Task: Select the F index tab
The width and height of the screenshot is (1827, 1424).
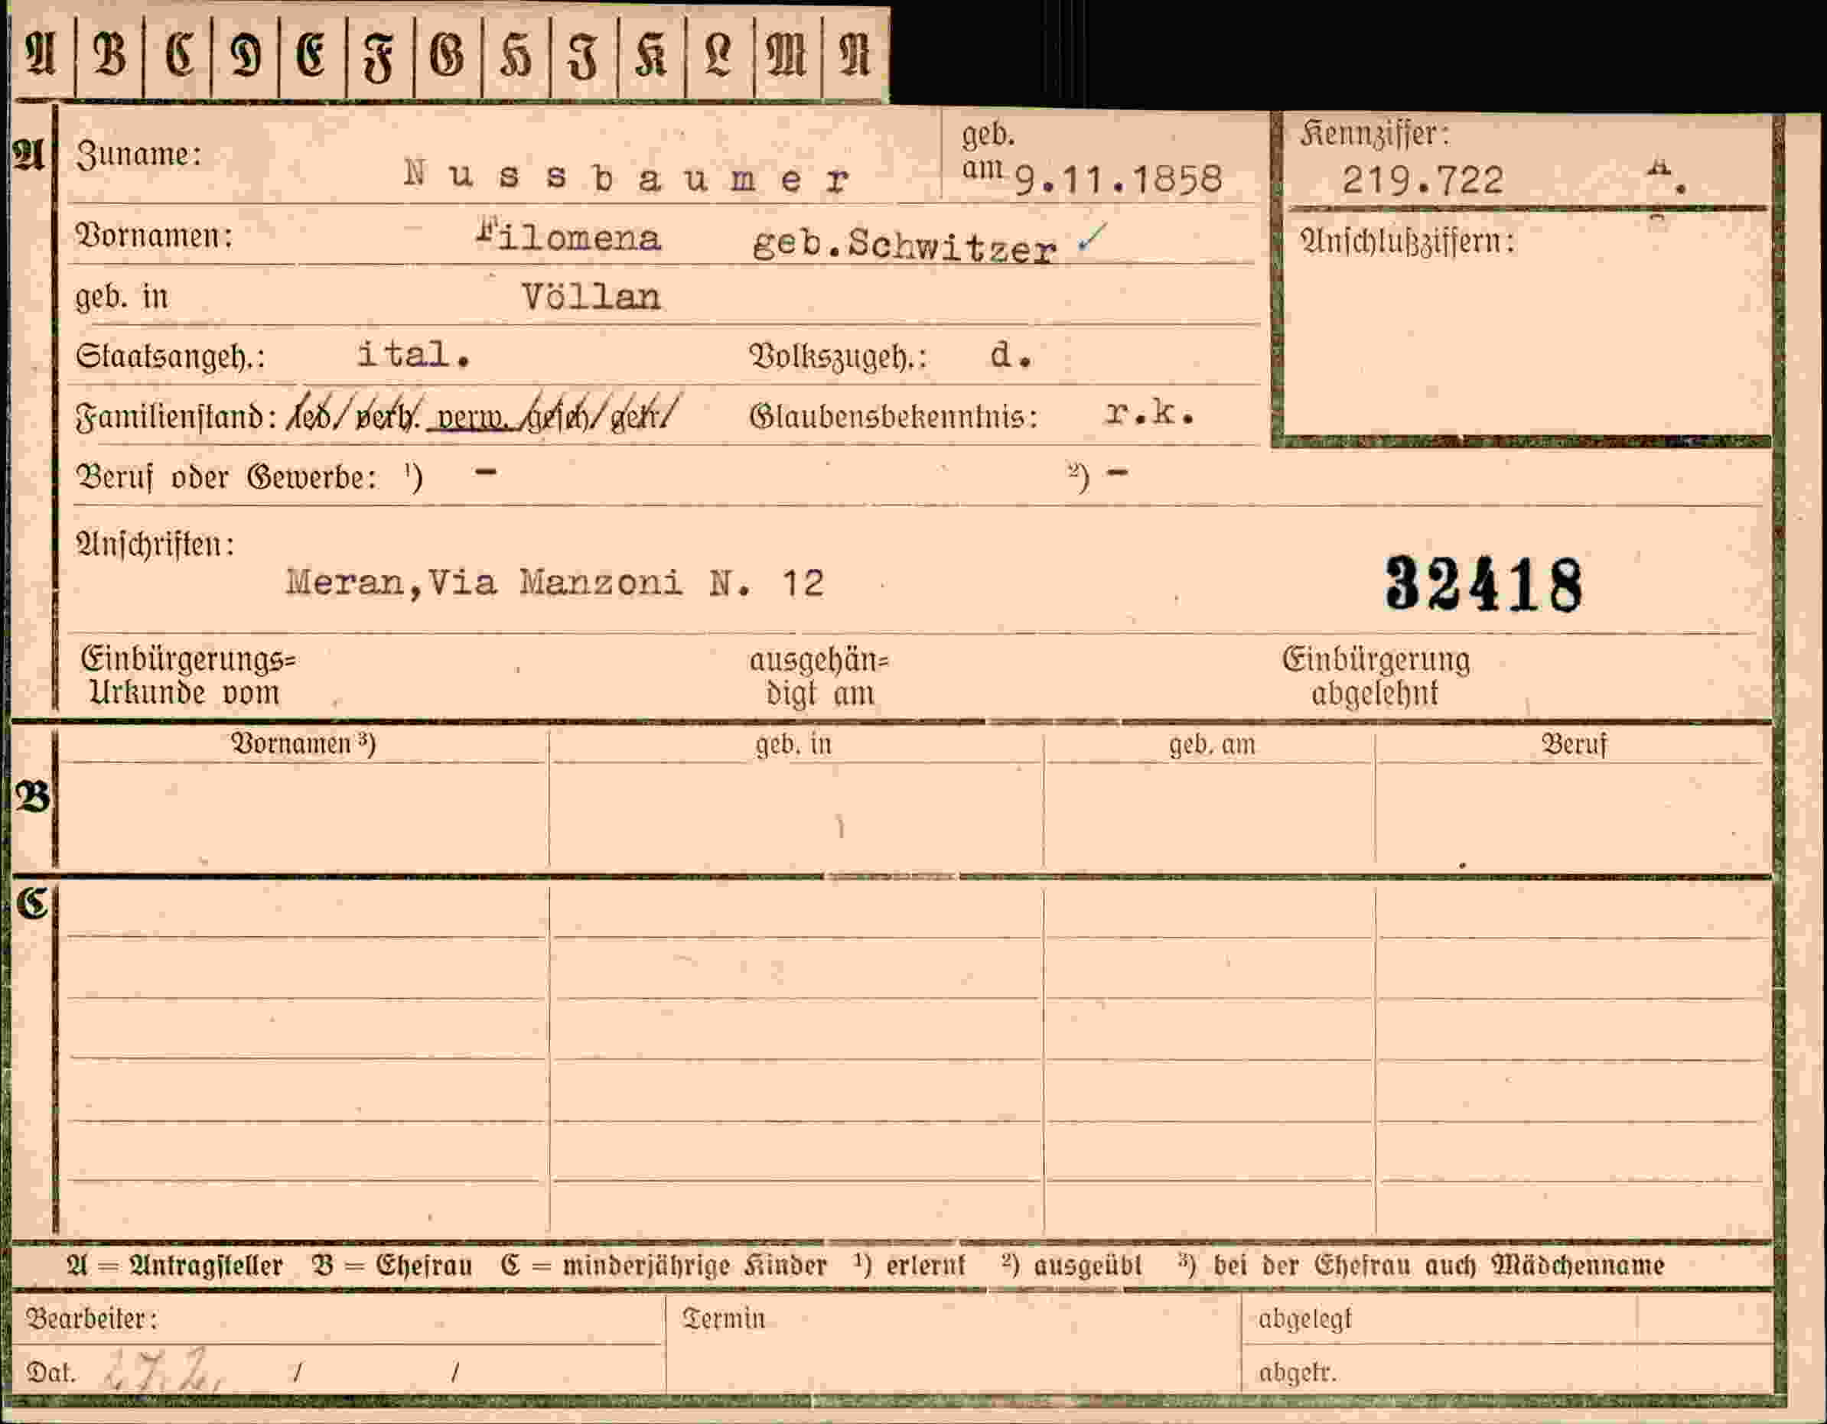Action: point(379,56)
